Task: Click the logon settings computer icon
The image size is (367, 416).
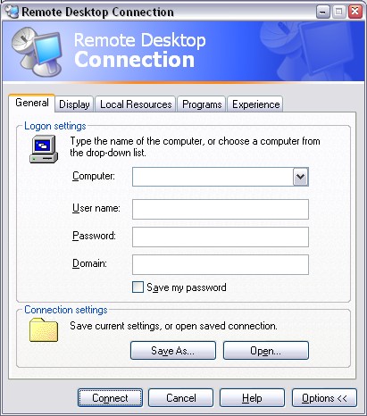Action: [44, 149]
